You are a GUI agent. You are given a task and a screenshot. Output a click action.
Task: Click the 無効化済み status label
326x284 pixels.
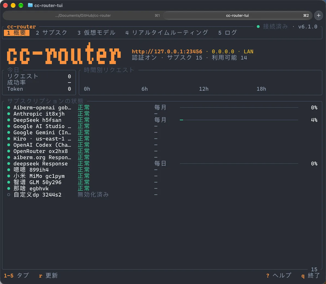pos(93,195)
